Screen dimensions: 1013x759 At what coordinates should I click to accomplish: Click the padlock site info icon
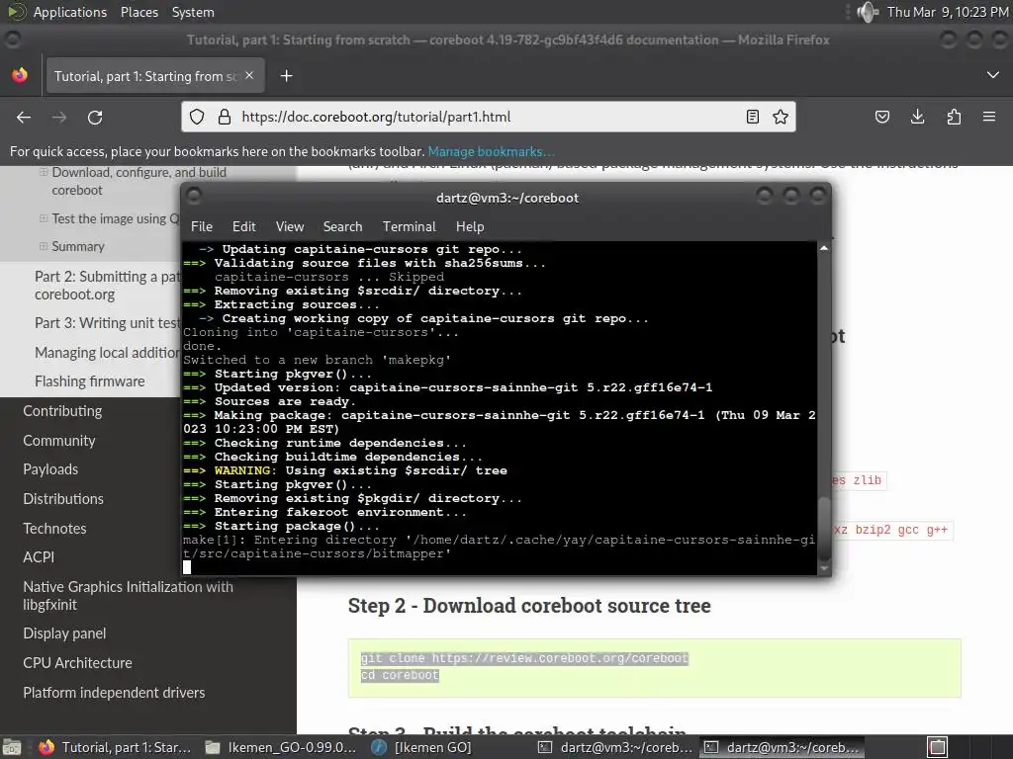(x=225, y=117)
